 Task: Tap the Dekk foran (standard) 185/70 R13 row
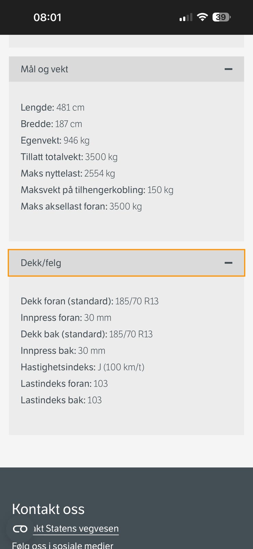[x=89, y=301]
